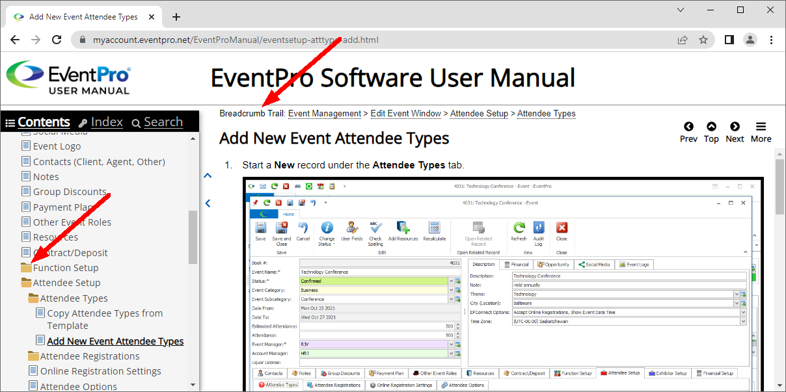Open Copy Attendee Types from Template topic
The image size is (786, 392).
(105, 319)
